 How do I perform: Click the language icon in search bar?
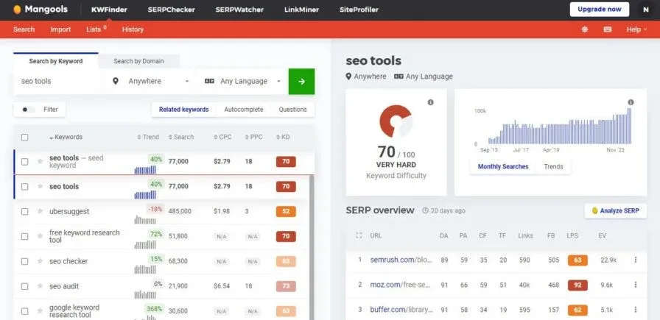[x=209, y=81]
